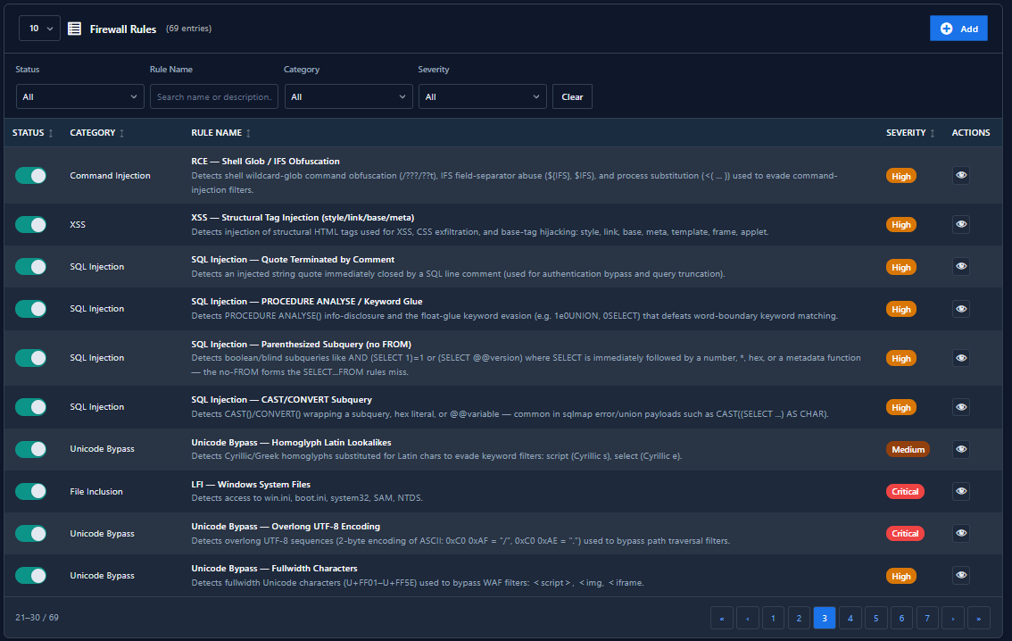This screenshot has height=641, width=1012.
Task: Open the Status filter dropdown
Action: coord(80,96)
